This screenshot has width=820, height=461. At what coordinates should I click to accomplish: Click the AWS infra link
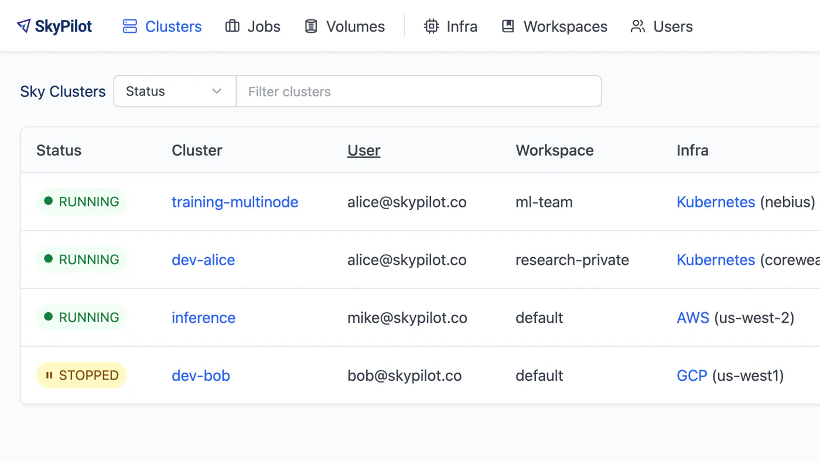pyautogui.click(x=693, y=317)
